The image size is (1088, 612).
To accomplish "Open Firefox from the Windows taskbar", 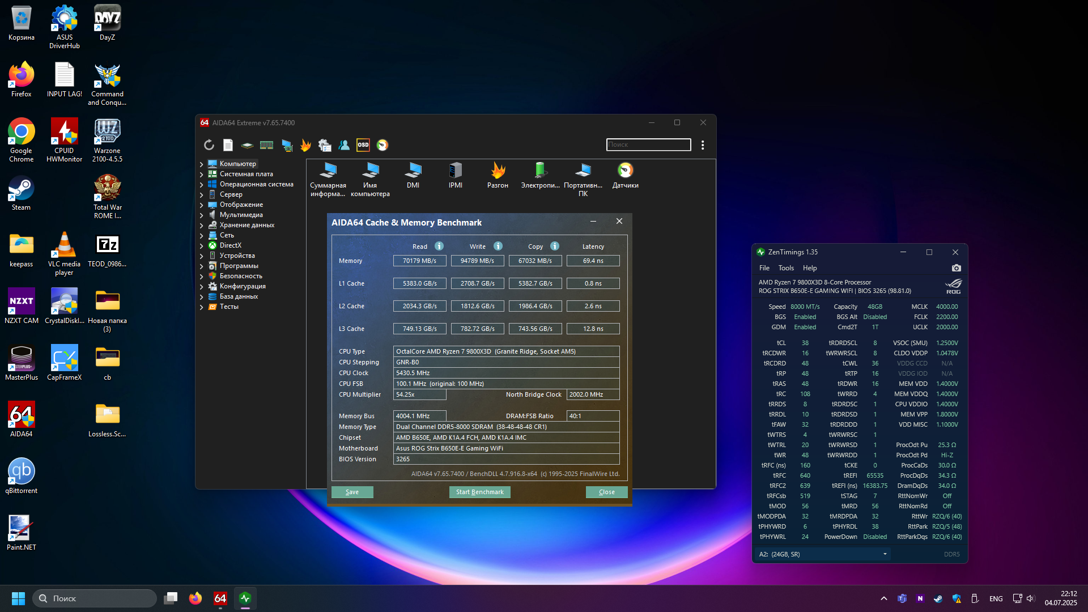I will [195, 598].
